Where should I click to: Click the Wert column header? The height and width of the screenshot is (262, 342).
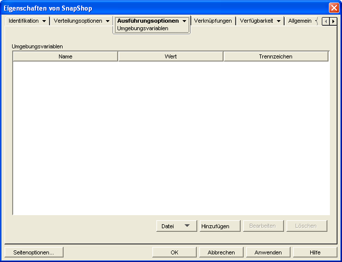[x=170, y=56]
